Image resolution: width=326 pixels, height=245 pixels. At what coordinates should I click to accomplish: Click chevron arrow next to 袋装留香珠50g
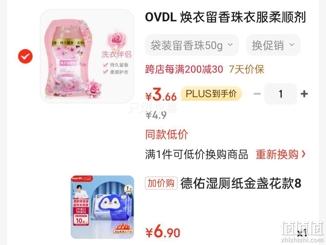pyautogui.click(x=230, y=45)
